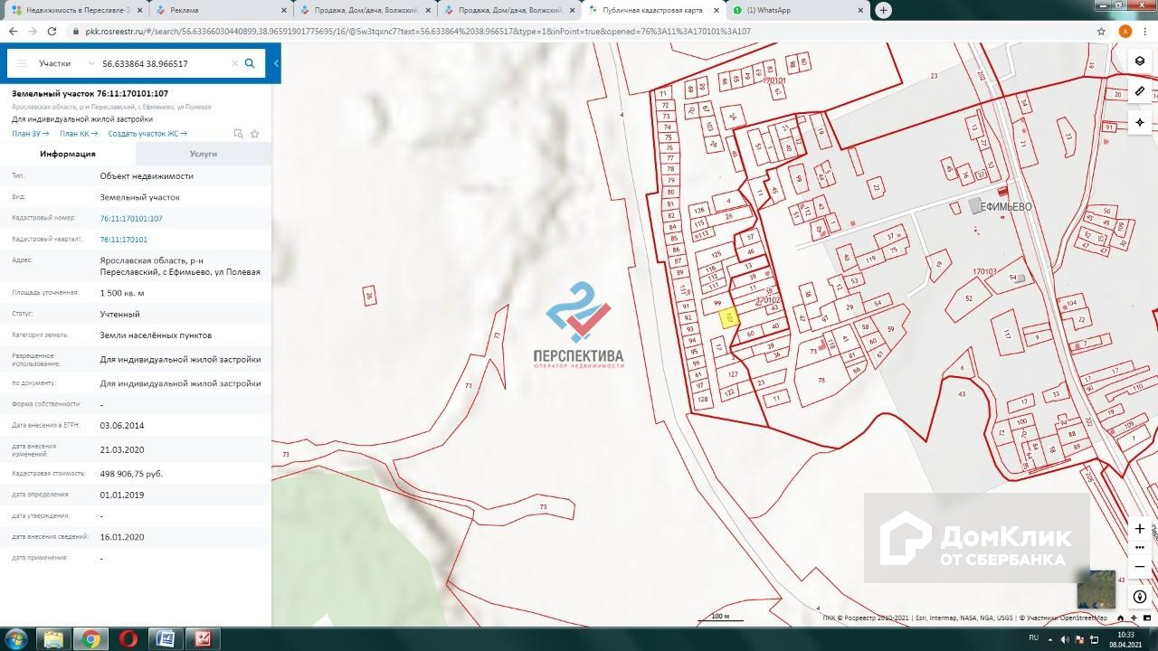Viewport: 1158px width, 651px height.
Task: Open the hamburger menu in search bar
Action: pos(22,64)
